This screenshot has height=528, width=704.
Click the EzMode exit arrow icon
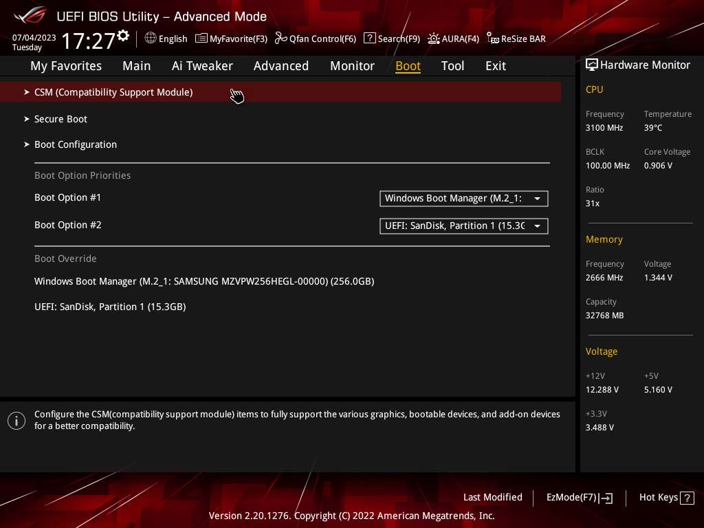tap(606, 498)
